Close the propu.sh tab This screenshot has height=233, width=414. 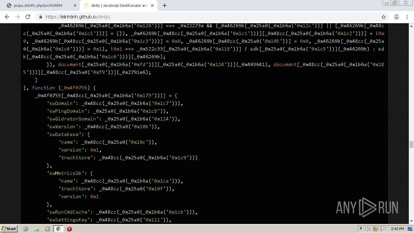pyautogui.click(x=75, y=6)
